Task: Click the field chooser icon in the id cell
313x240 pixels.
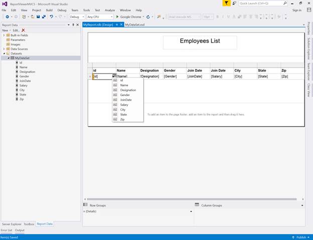Action: (114, 75)
